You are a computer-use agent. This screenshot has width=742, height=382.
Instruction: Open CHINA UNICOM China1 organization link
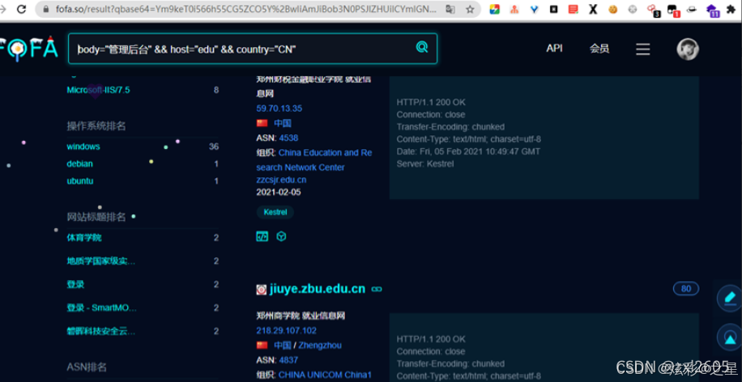325,375
